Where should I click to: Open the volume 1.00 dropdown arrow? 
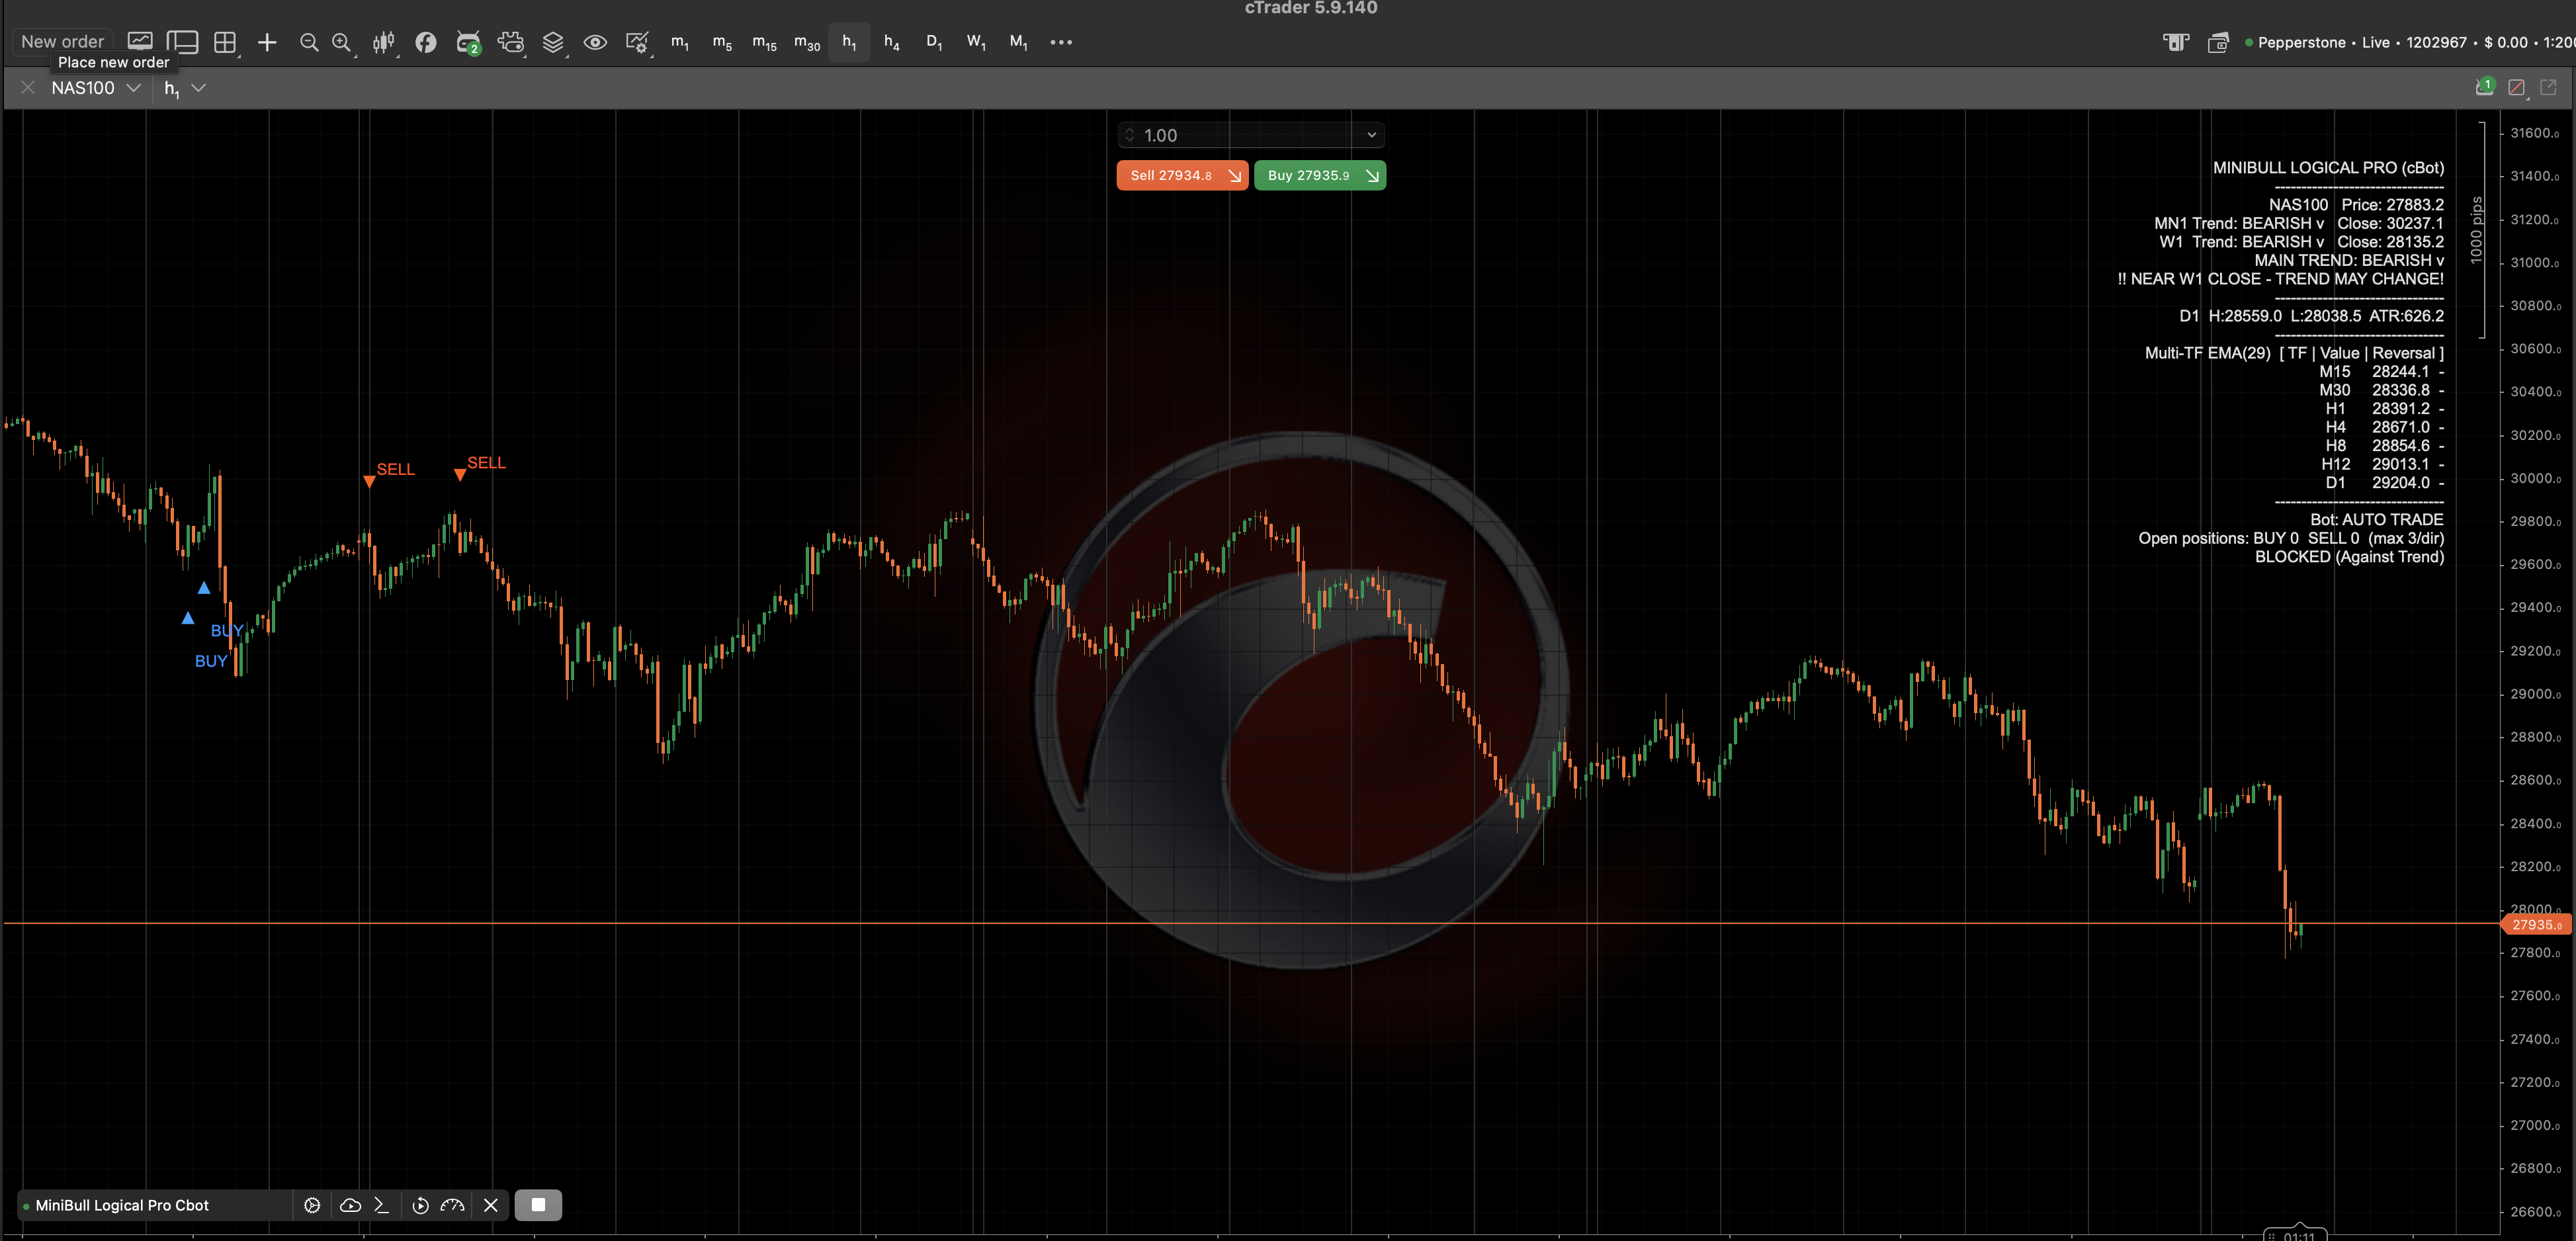1371,135
